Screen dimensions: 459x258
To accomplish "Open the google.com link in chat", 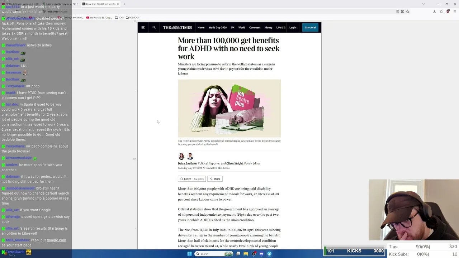I will tap(56, 240).
